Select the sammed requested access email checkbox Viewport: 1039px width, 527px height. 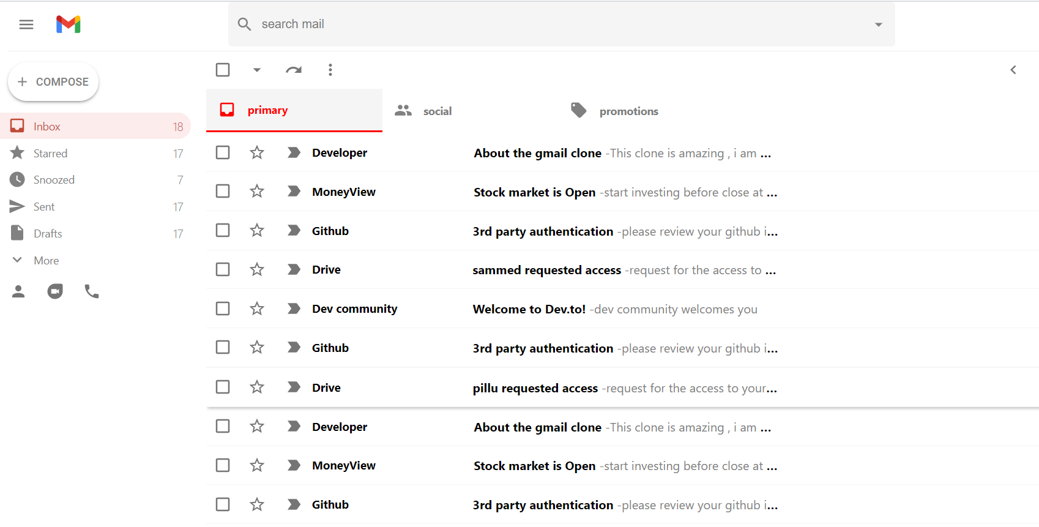click(223, 269)
